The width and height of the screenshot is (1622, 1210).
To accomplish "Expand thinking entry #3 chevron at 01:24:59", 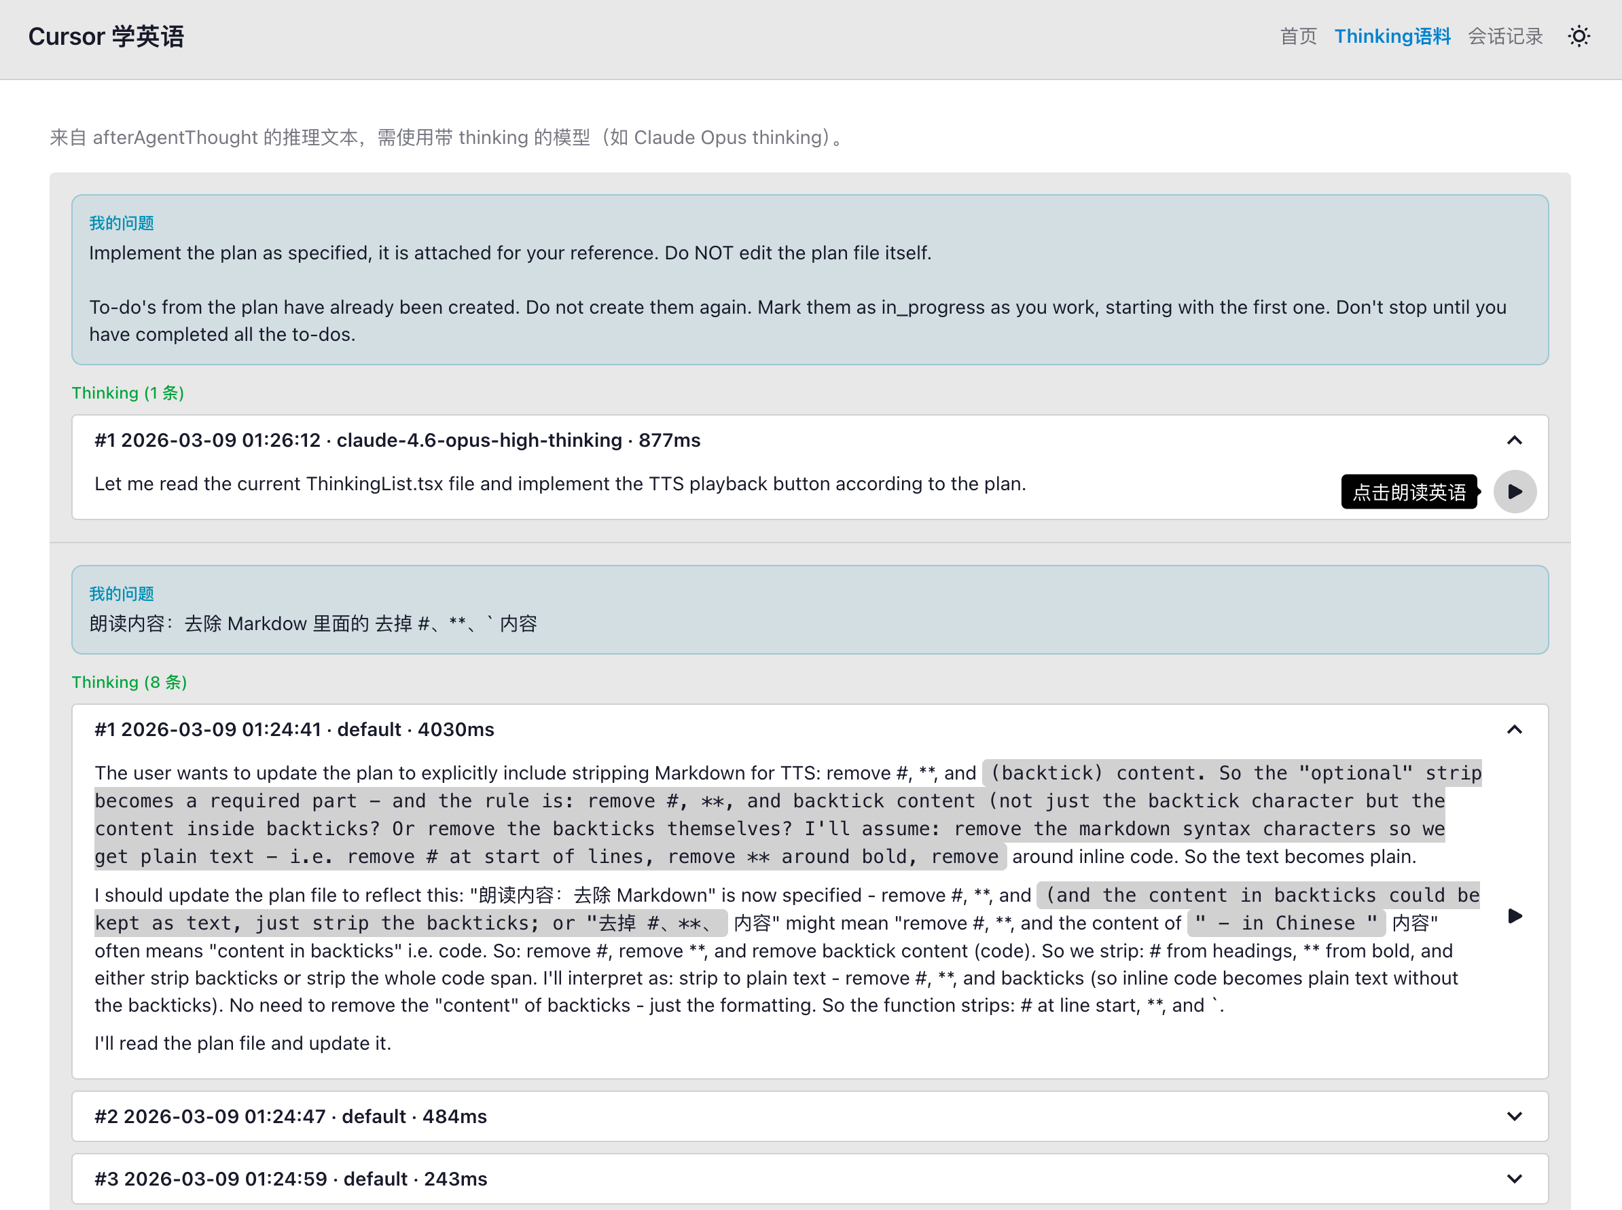I will (1514, 1179).
